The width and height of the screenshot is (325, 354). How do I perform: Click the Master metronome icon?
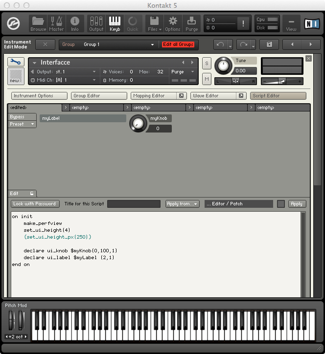point(56,23)
